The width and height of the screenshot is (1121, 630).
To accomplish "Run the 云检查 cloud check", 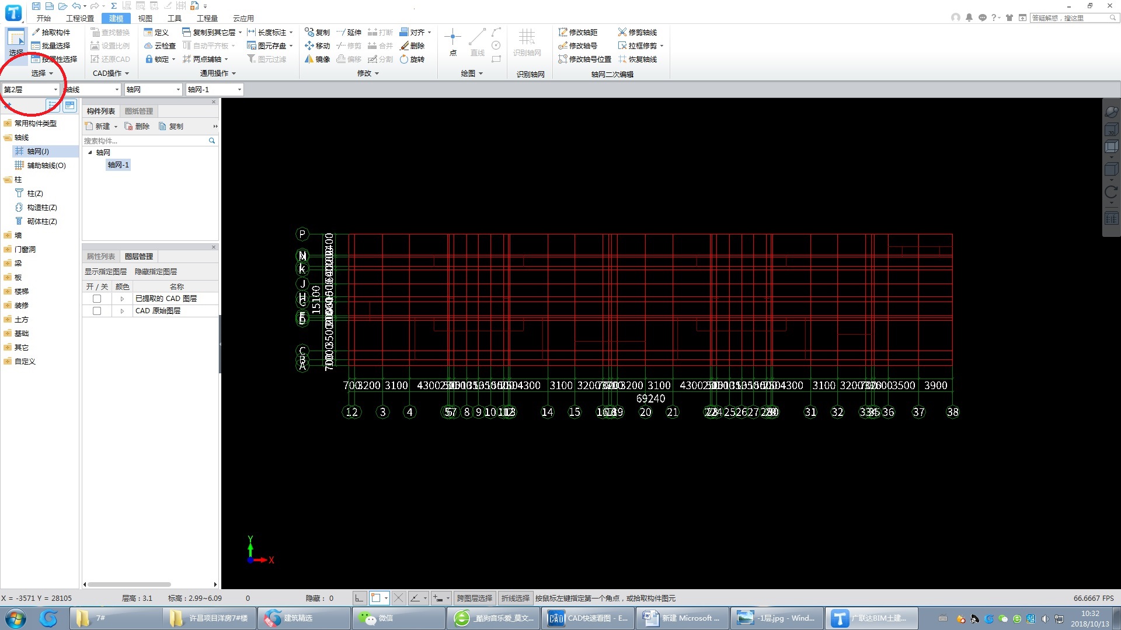I will point(160,45).
